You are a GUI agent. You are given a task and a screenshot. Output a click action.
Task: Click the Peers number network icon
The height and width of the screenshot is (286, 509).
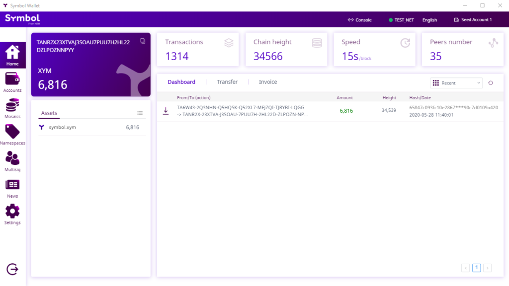(x=494, y=43)
